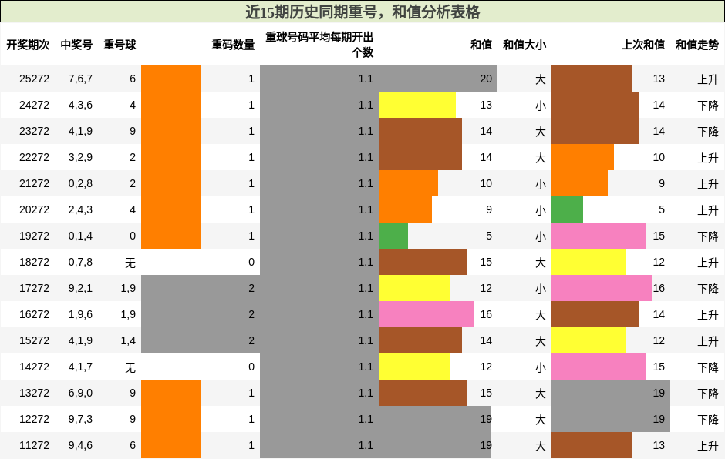725x459 pixels.
Task: Click 上升 trend in row 25272
Action: (x=708, y=79)
